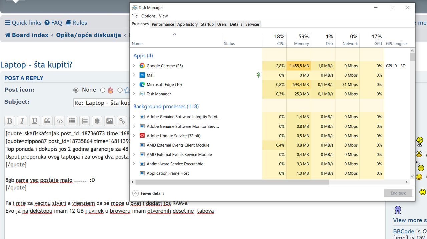This screenshot has width=427, height=239.
Task: Switch to the Services tab
Action: pyautogui.click(x=252, y=24)
